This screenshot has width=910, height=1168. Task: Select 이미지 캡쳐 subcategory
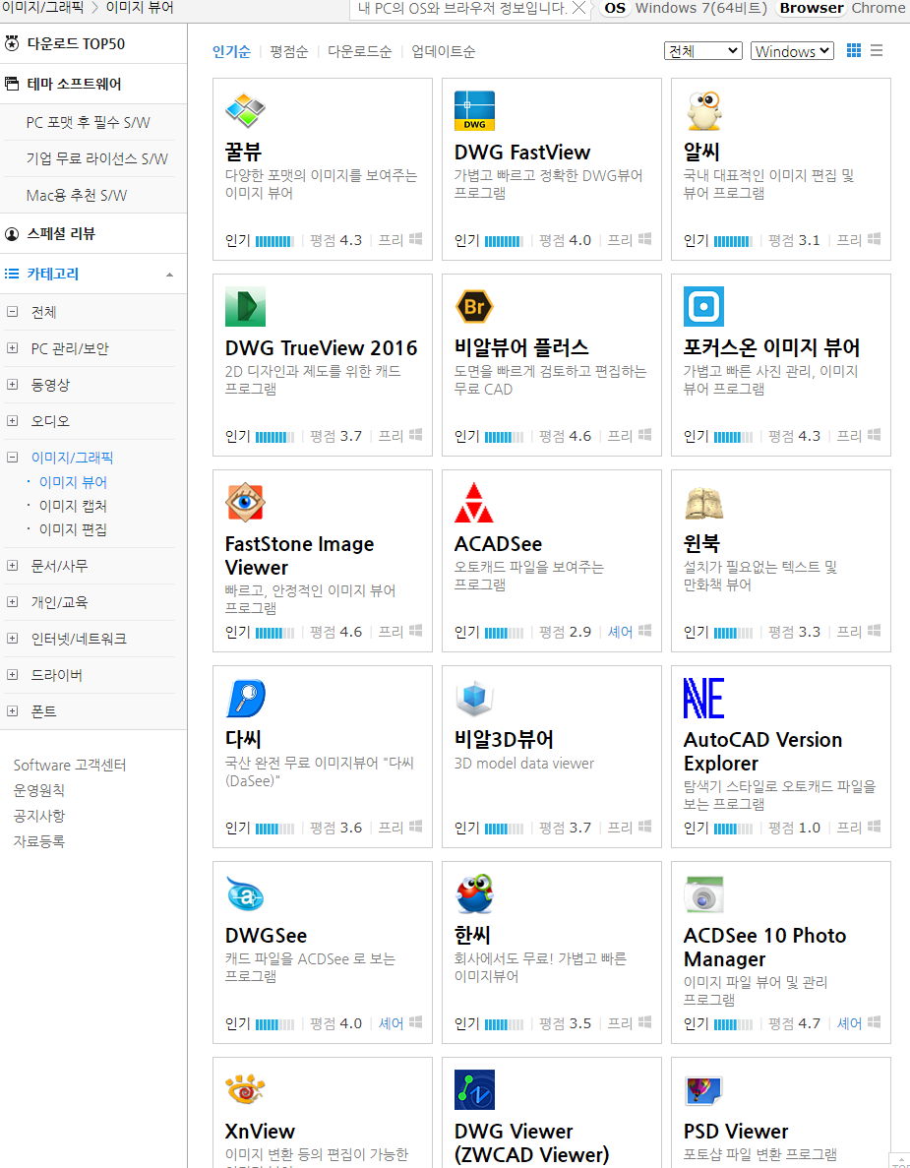(x=73, y=506)
